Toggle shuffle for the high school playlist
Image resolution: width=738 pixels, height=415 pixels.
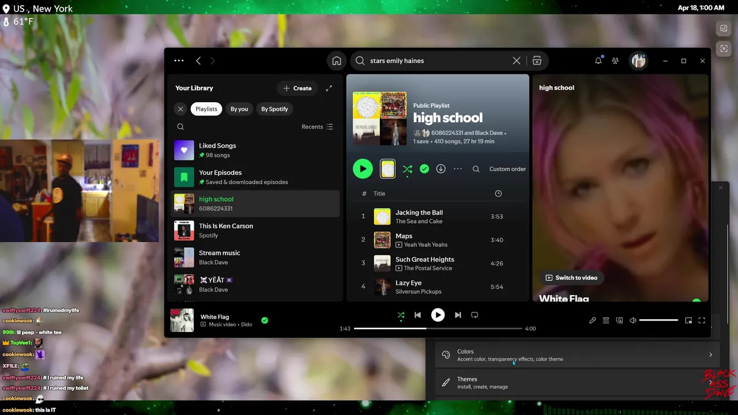click(x=408, y=169)
